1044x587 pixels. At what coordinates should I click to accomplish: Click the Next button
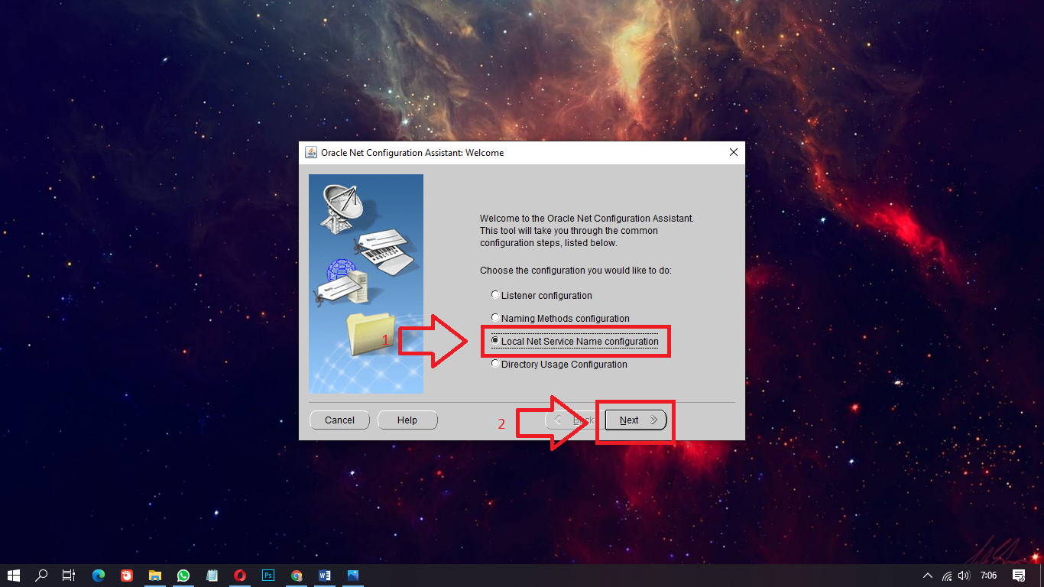point(636,420)
